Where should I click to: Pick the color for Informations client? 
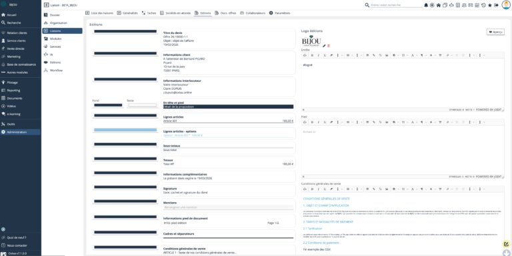tap(125, 53)
